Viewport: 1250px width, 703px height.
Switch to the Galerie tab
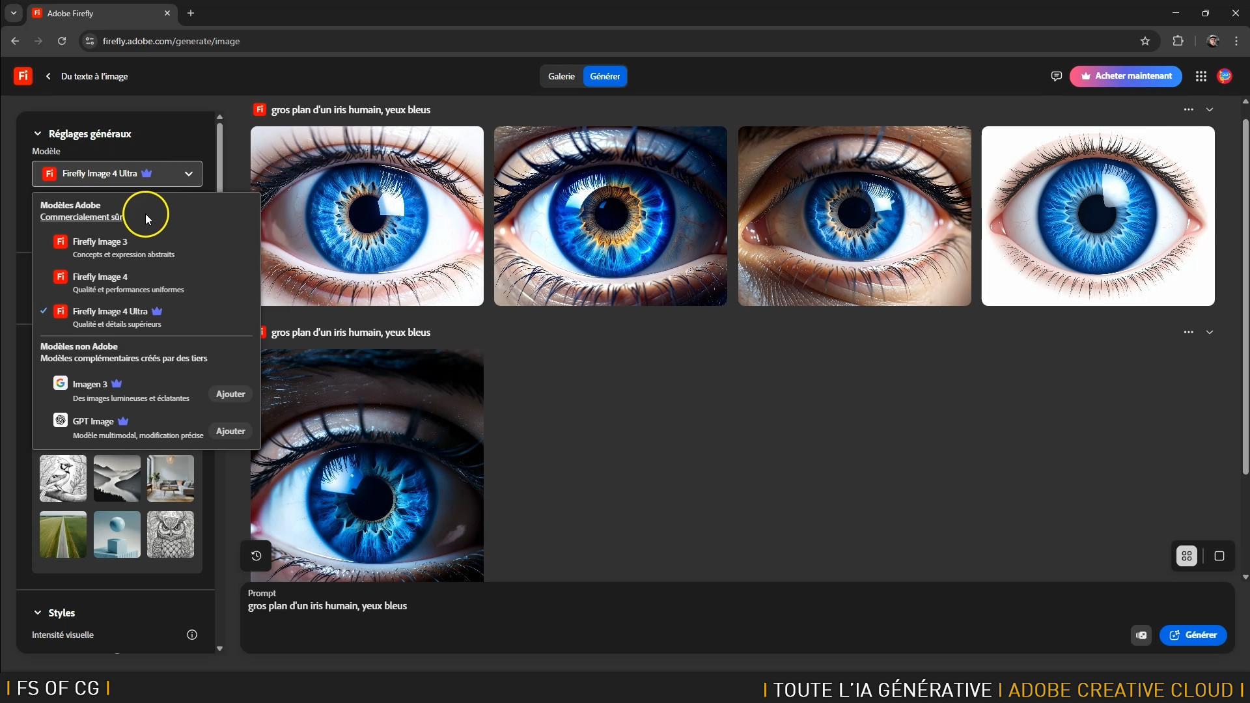pyautogui.click(x=561, y=76)
